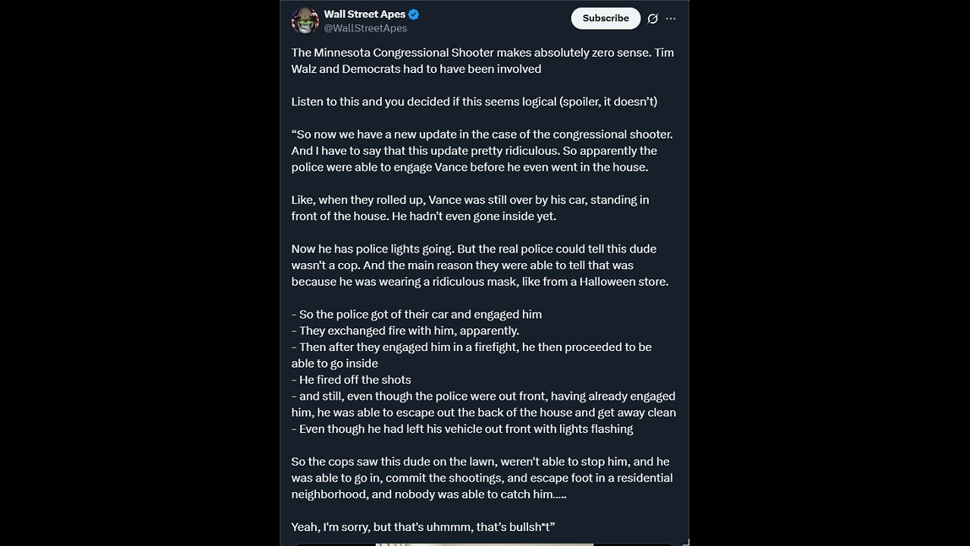Open the Wall Street Apes display name
This screenshot has width=970, height=546.
point(365,14)
